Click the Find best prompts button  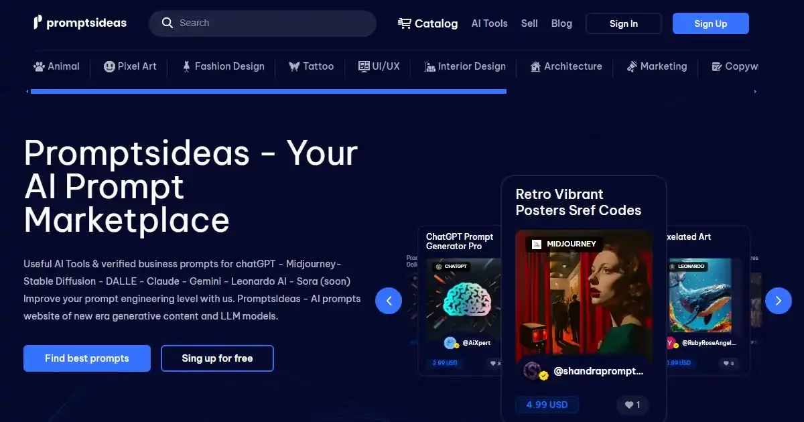point(87,358)
